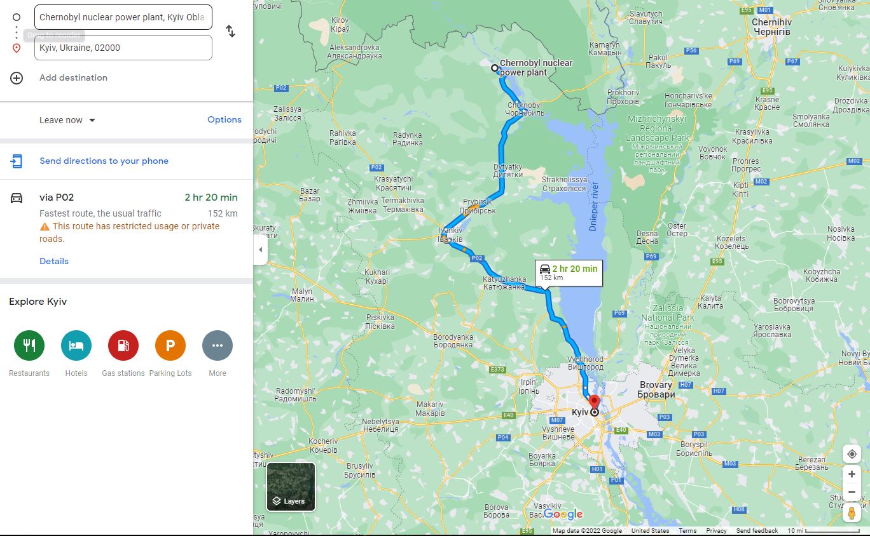This screenshot has height=536, width=870.
Task: Open the Layers thumbnail
Action: (291, 486)
